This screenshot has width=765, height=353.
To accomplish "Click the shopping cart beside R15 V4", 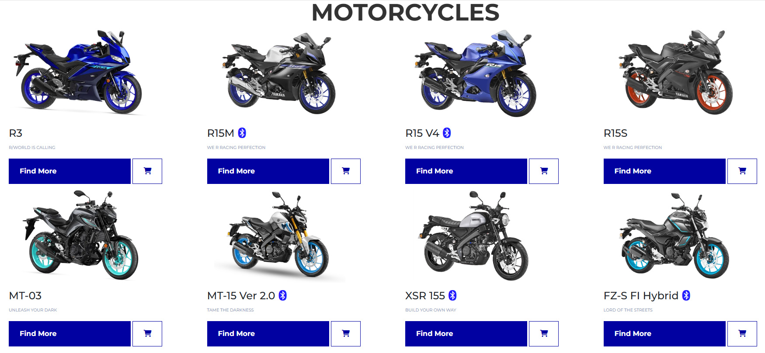I will click(544, 171).
